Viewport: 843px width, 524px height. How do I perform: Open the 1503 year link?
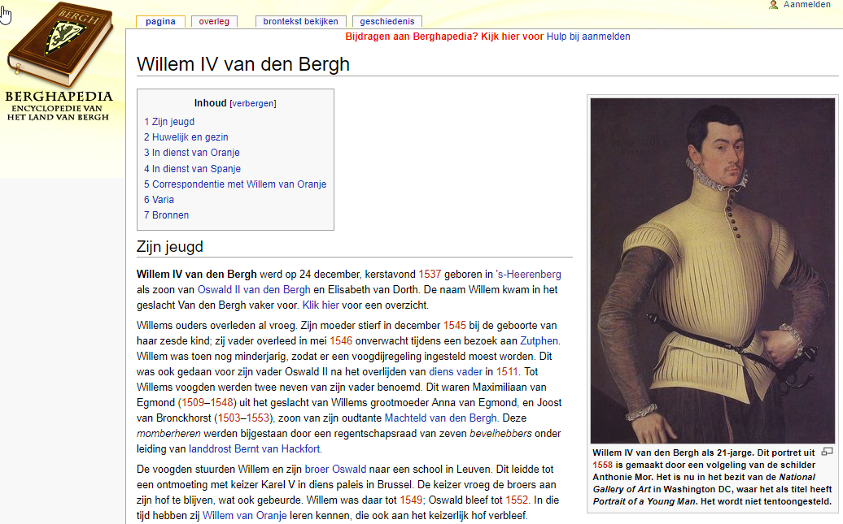click(229, 418)
